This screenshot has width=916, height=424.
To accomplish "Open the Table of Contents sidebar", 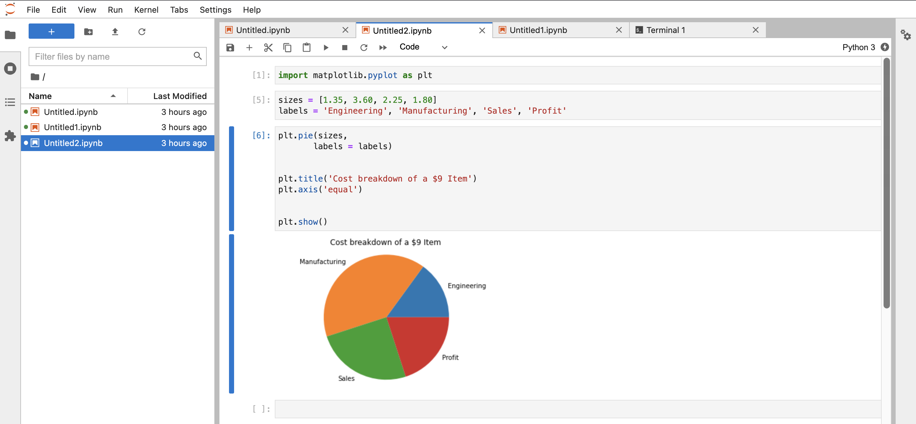I will (10, 103).
